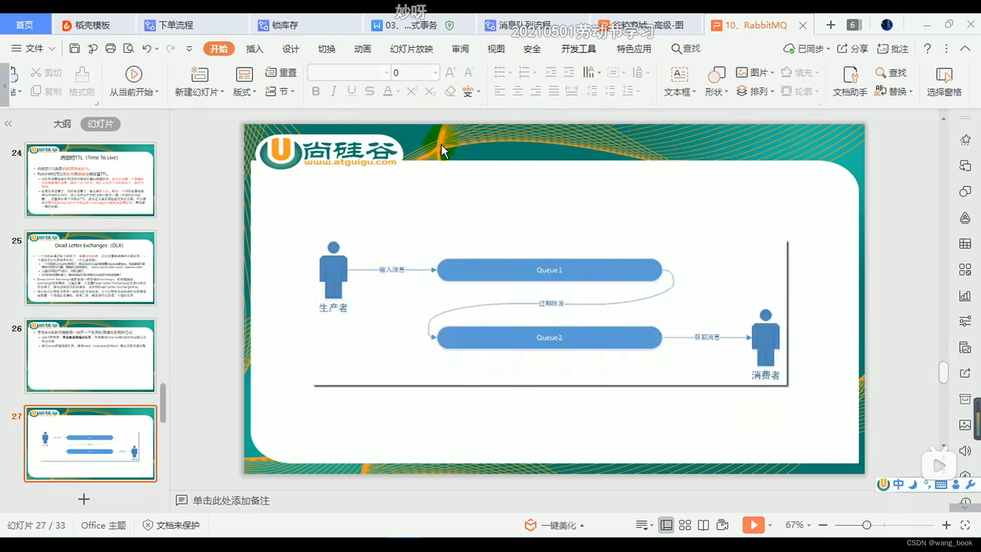Click the zoom slider handle
The image size is (981, 552).
pos(867,525)
